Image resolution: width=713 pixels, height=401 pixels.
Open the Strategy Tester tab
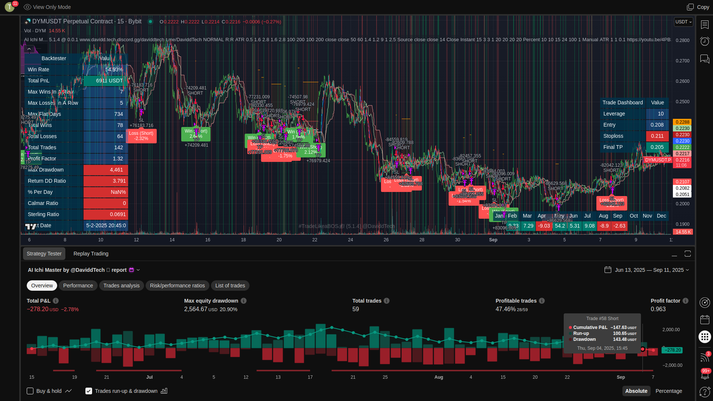tap(44, 254)
